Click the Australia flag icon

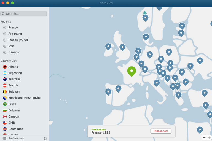coord(5,79)
